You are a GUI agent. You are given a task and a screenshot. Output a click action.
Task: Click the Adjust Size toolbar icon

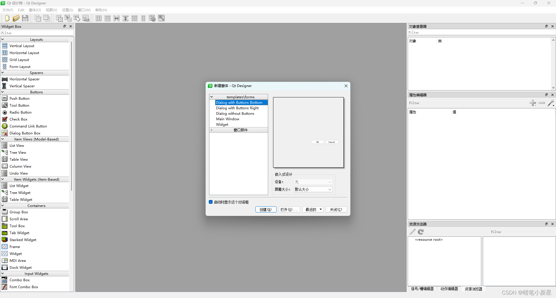point(161,18)
